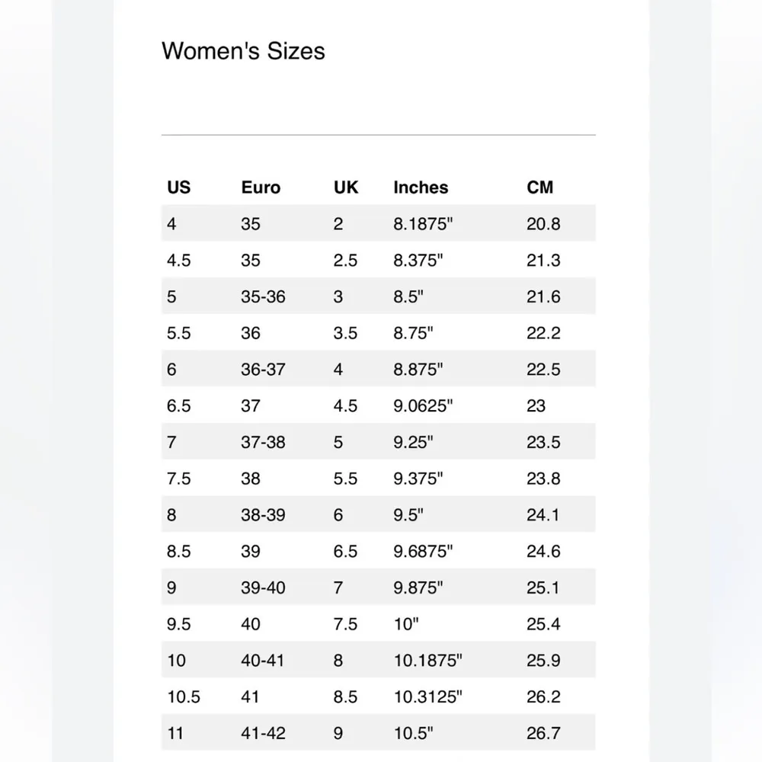762x762 pixels.
Task: Click the 10.1875" inches measurement
Action: [x=428, y=661]
